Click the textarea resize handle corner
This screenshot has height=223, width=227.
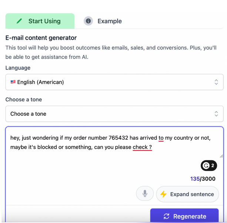point(221,156)
